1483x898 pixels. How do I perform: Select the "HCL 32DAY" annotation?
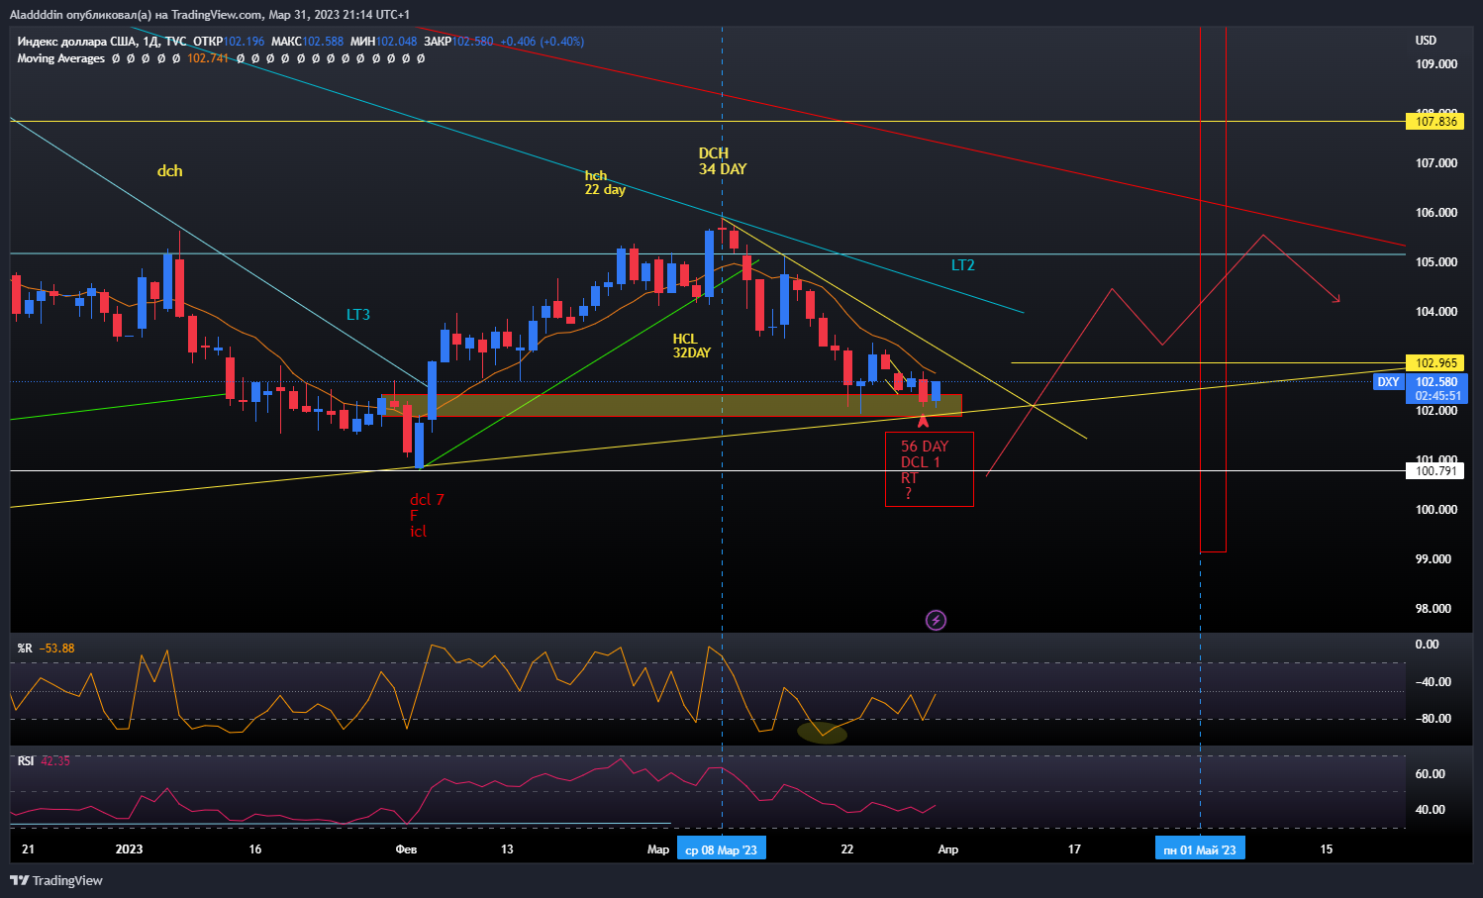tap(692, 346)
